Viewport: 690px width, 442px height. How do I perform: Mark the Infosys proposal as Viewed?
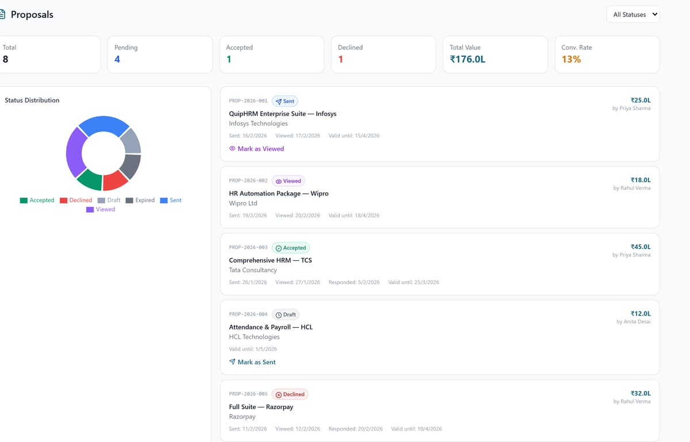click(x=256, y=148)
